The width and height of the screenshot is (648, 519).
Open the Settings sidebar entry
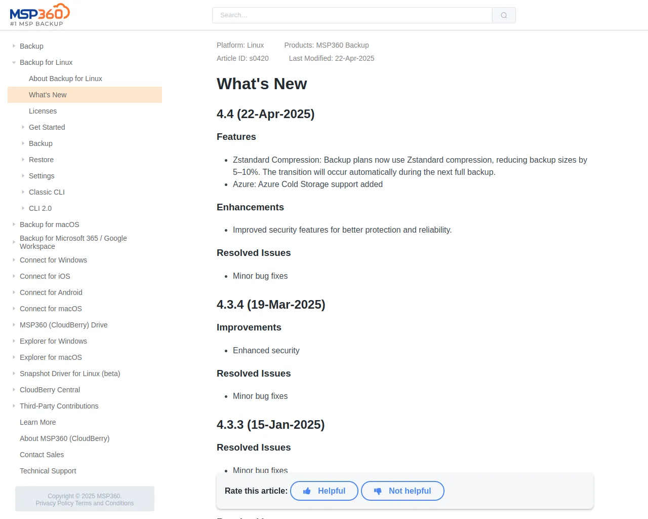(42, 176)
